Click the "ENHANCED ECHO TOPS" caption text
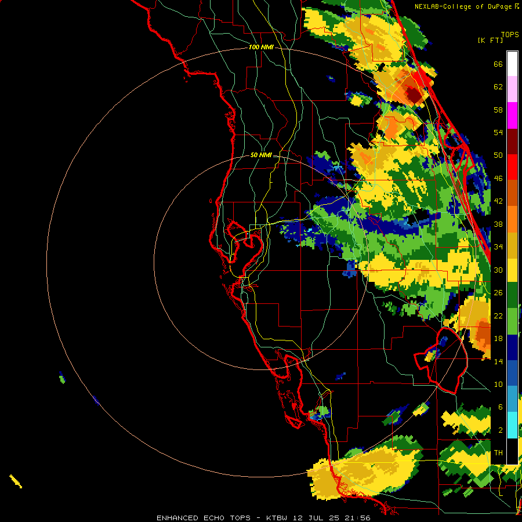 pos(204,518)
